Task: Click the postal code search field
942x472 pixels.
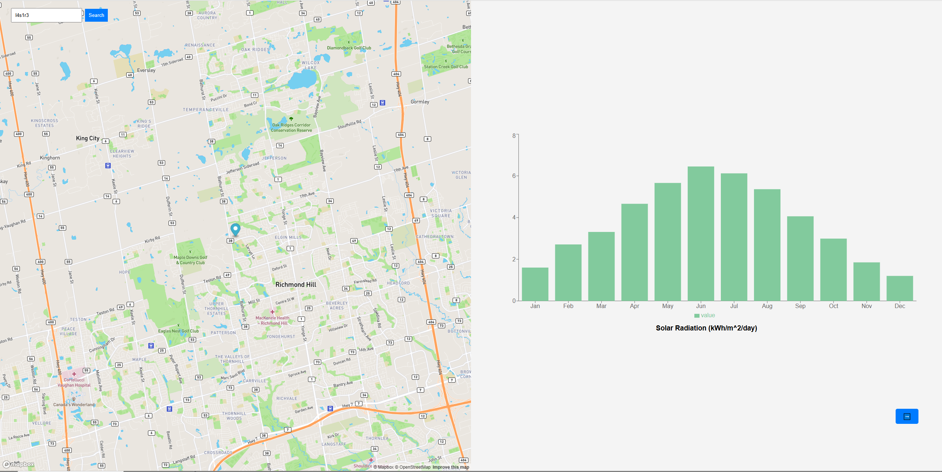Action: [46, 15]
